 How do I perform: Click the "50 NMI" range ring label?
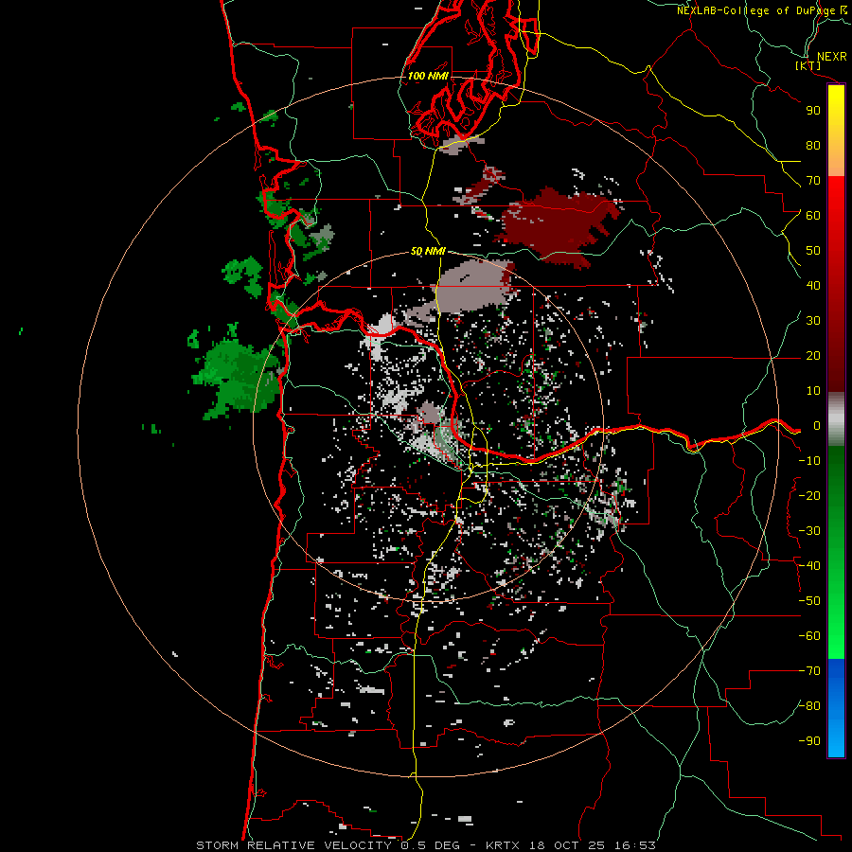click(x=428, y=251)
